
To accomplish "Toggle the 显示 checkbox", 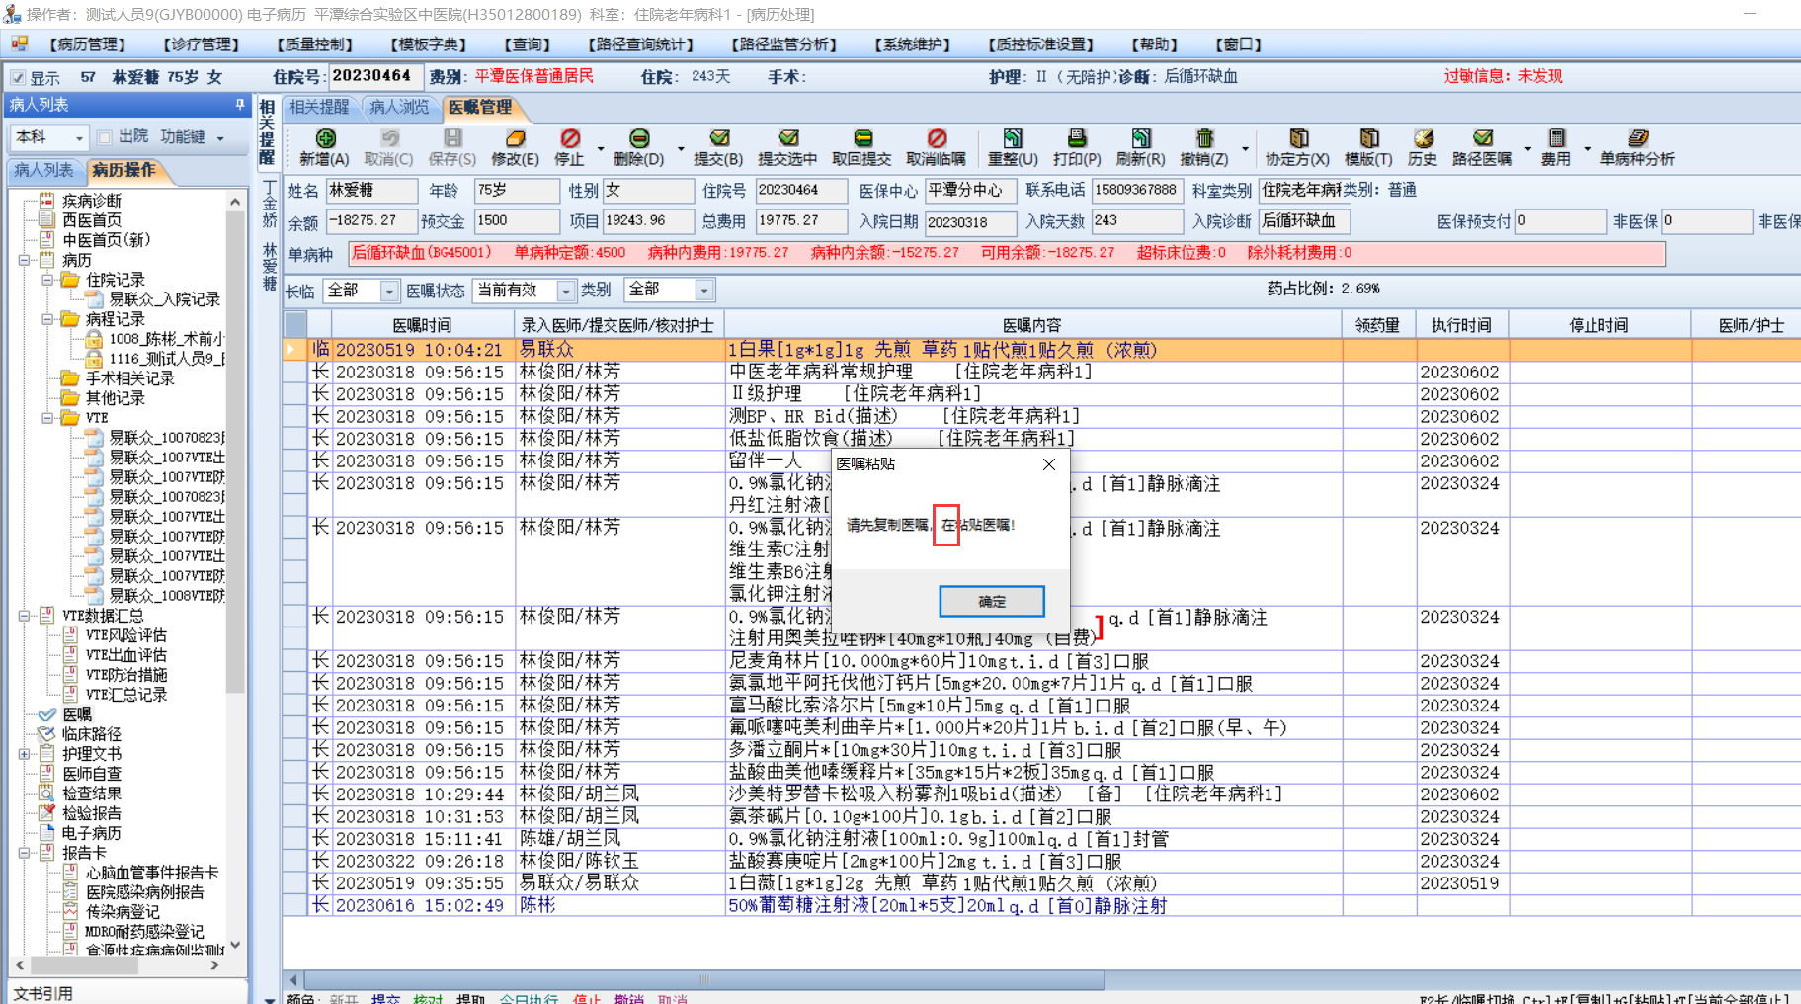I will 18,77.
